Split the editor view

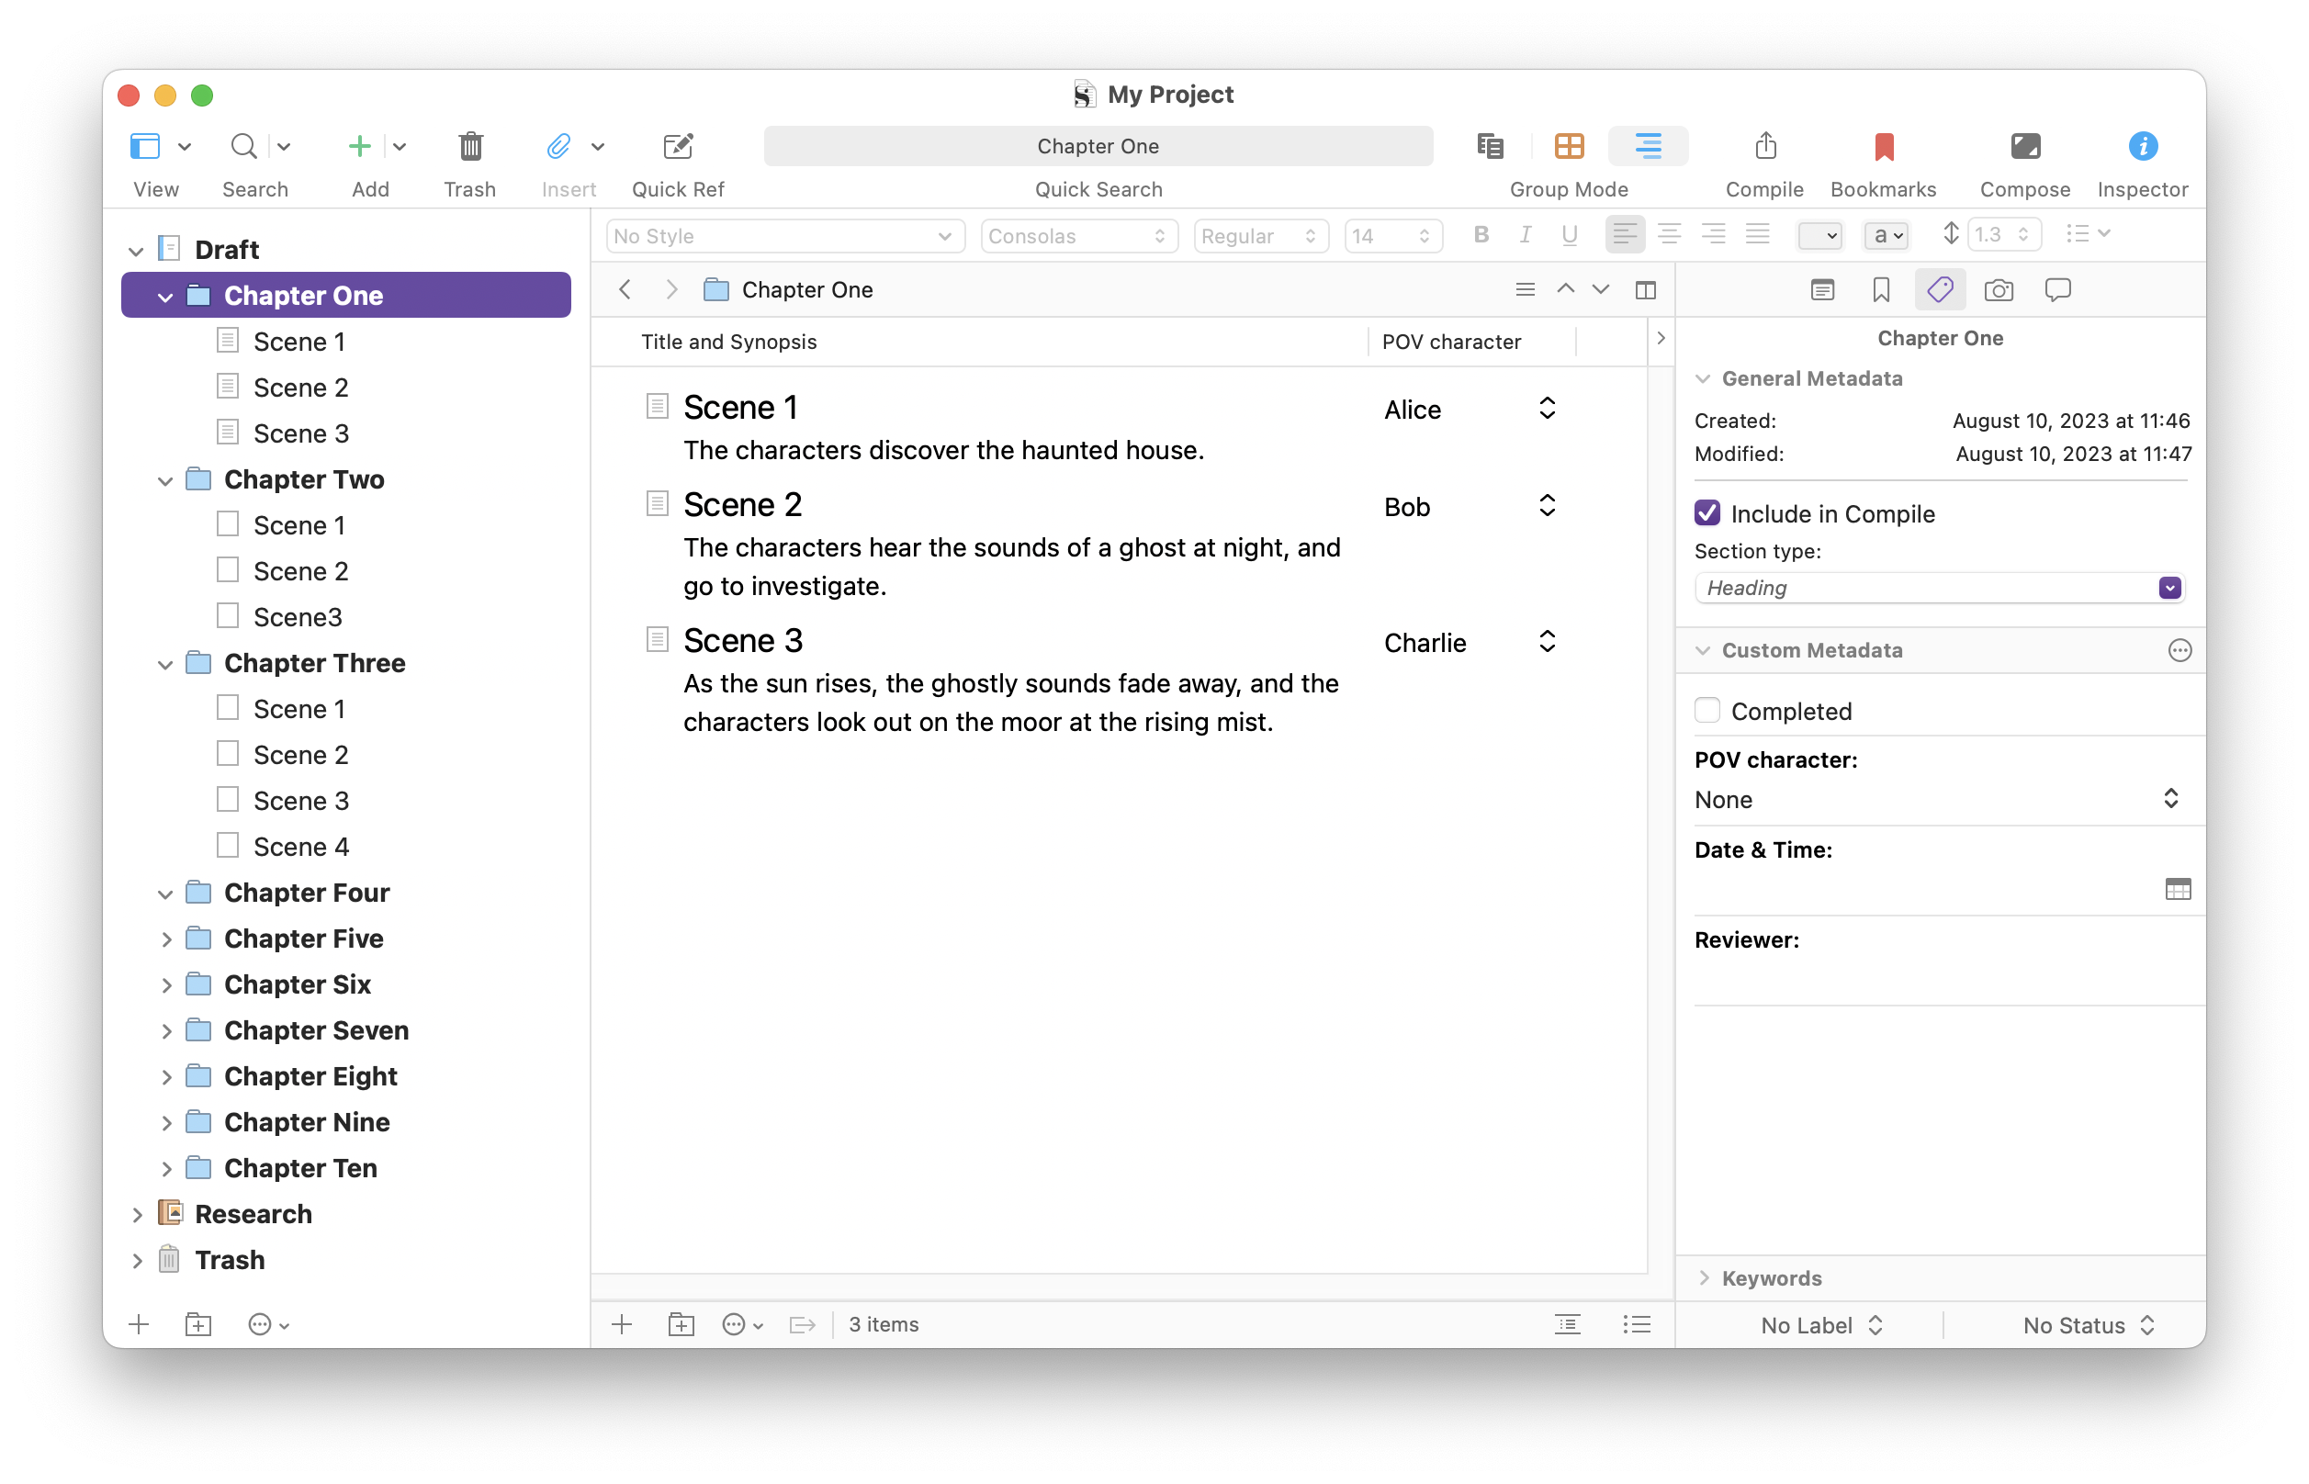[x=1645, y=290]
